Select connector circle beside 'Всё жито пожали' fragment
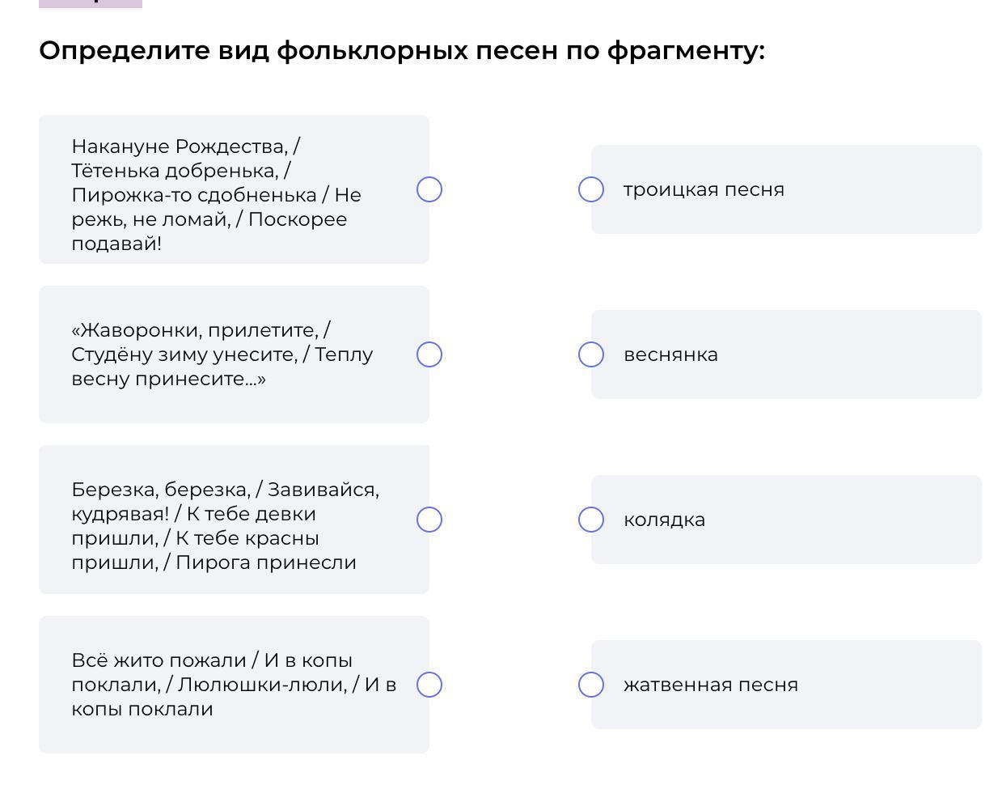Screen dimensions: 998x785 pyautogui.click(x=429, y=685)
